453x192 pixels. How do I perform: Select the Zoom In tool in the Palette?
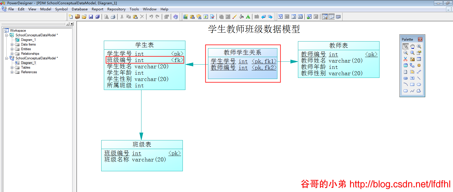pos(419,46)
